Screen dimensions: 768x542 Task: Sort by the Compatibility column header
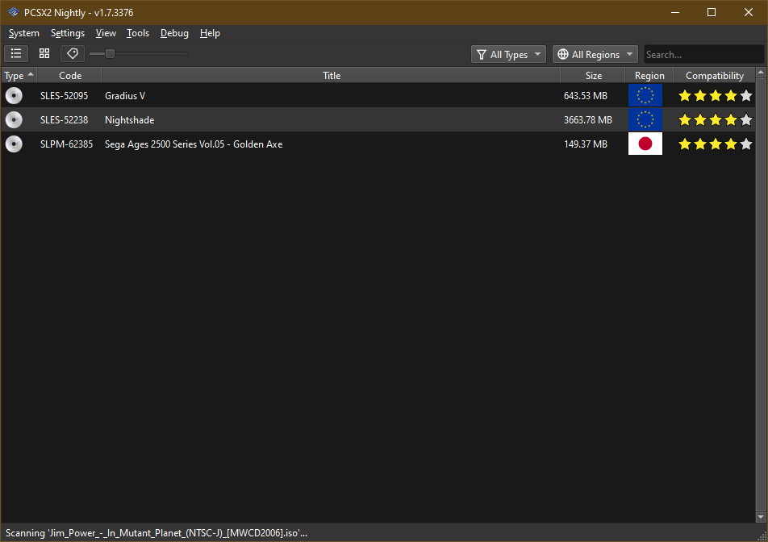click(x=715, y=75)
